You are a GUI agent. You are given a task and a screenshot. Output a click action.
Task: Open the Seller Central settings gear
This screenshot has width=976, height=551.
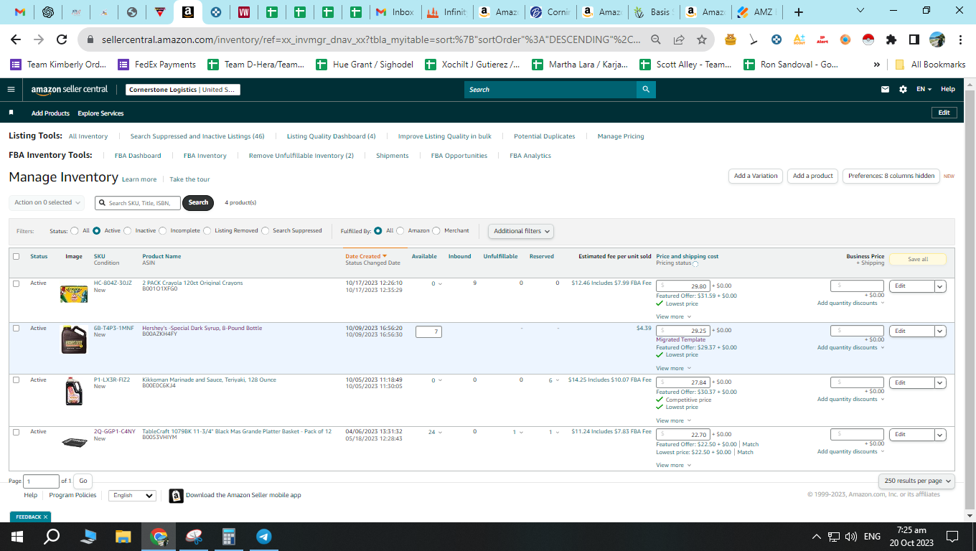903,90
